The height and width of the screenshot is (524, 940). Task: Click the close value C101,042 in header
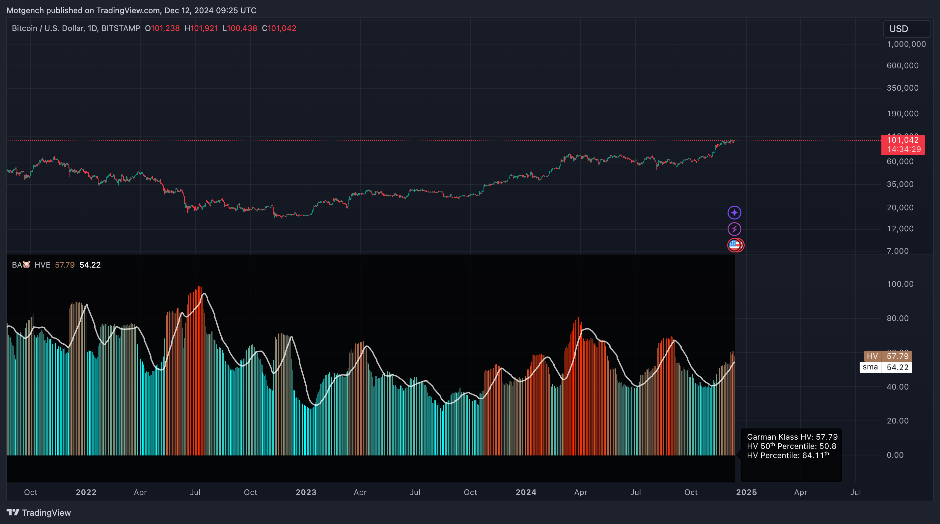[279, 28]
